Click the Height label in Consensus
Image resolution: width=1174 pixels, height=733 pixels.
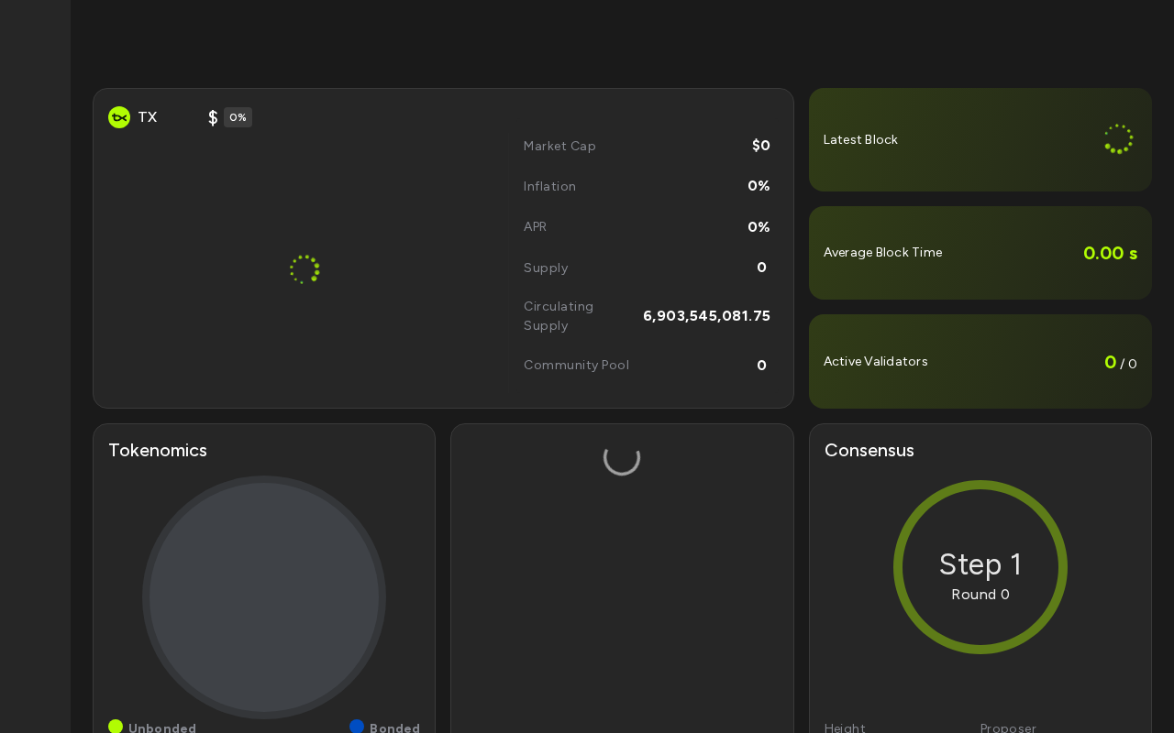click(x=845, y=728)
